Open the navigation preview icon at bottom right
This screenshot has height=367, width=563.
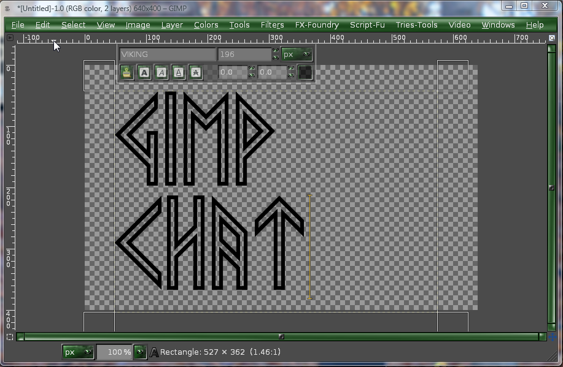[552, 337]
